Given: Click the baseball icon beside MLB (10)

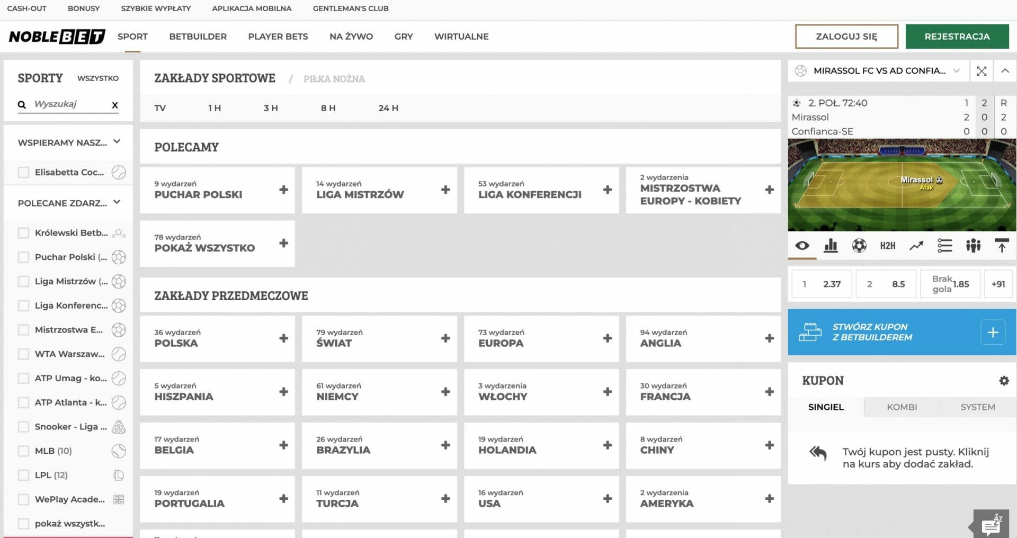Looking at the screenshot, I should [x=119, y=451].
